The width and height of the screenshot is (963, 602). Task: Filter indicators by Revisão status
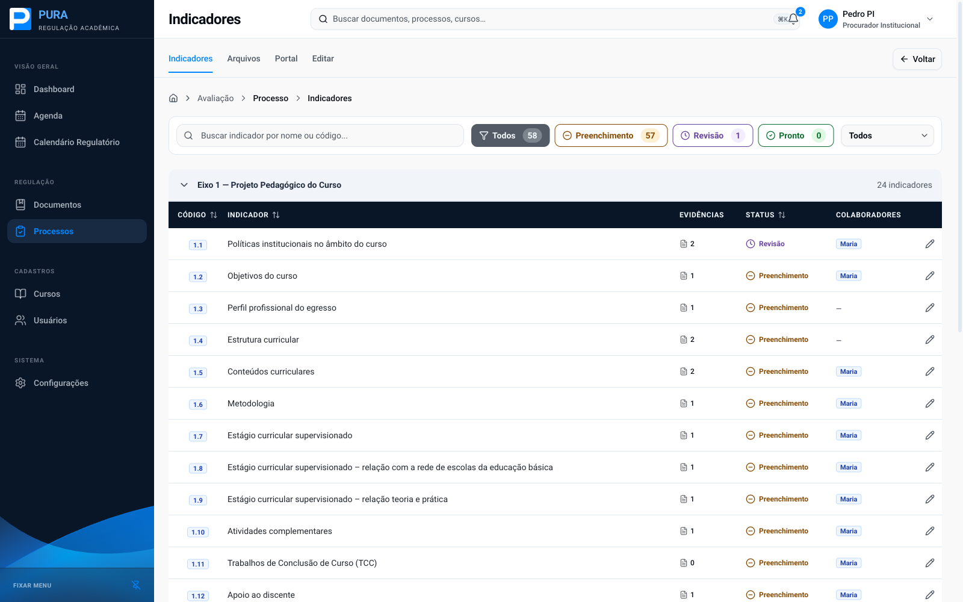[x=713, y=135]
